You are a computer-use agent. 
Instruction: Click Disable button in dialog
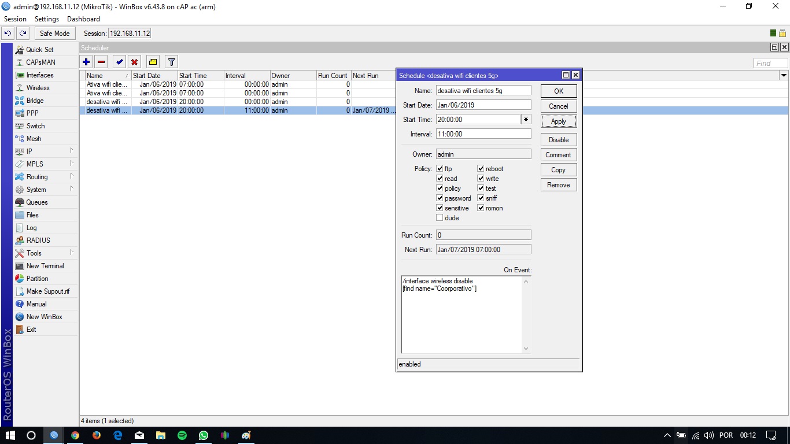point(559,140)
